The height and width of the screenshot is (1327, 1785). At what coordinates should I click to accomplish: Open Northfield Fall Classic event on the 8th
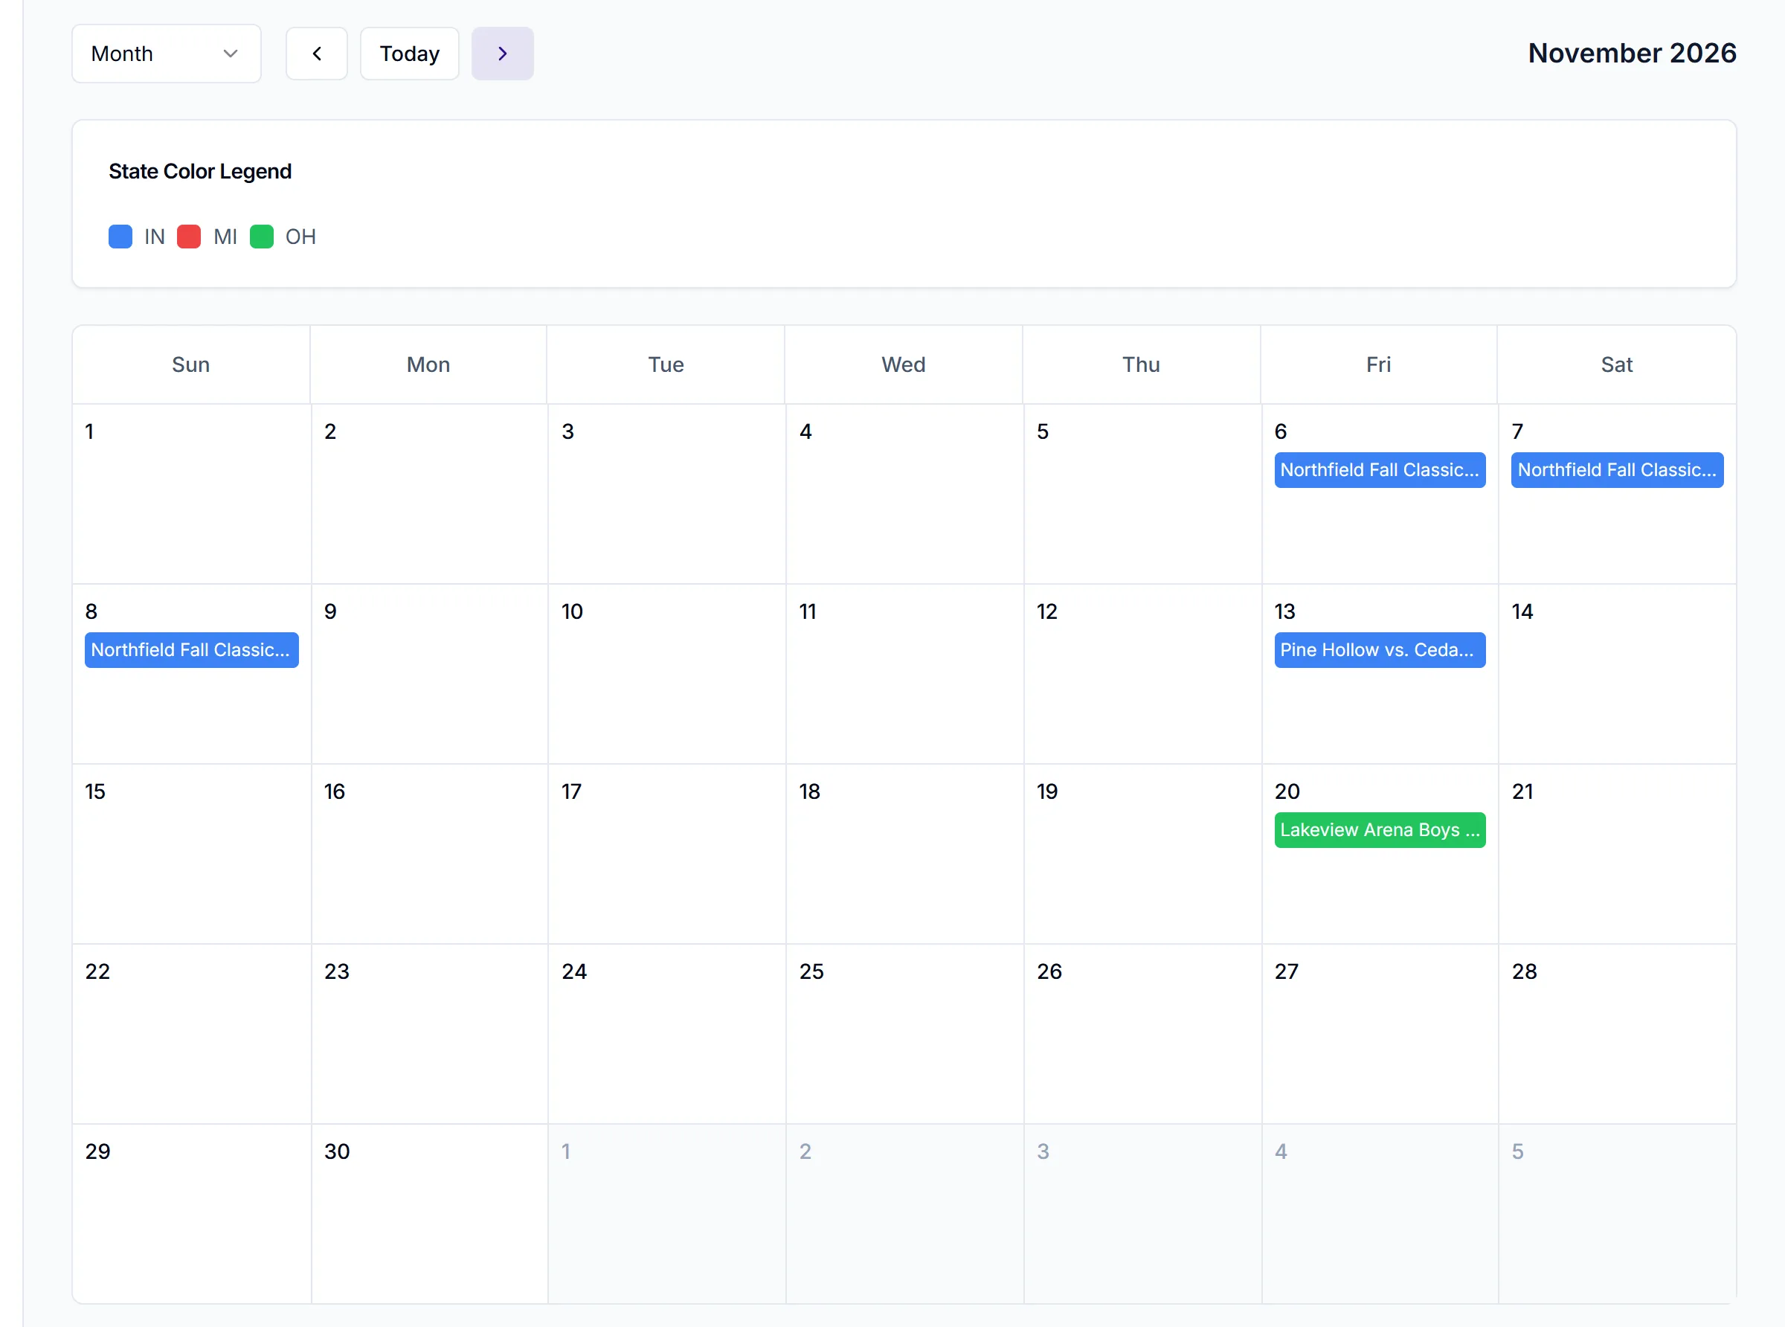(191, 650)
